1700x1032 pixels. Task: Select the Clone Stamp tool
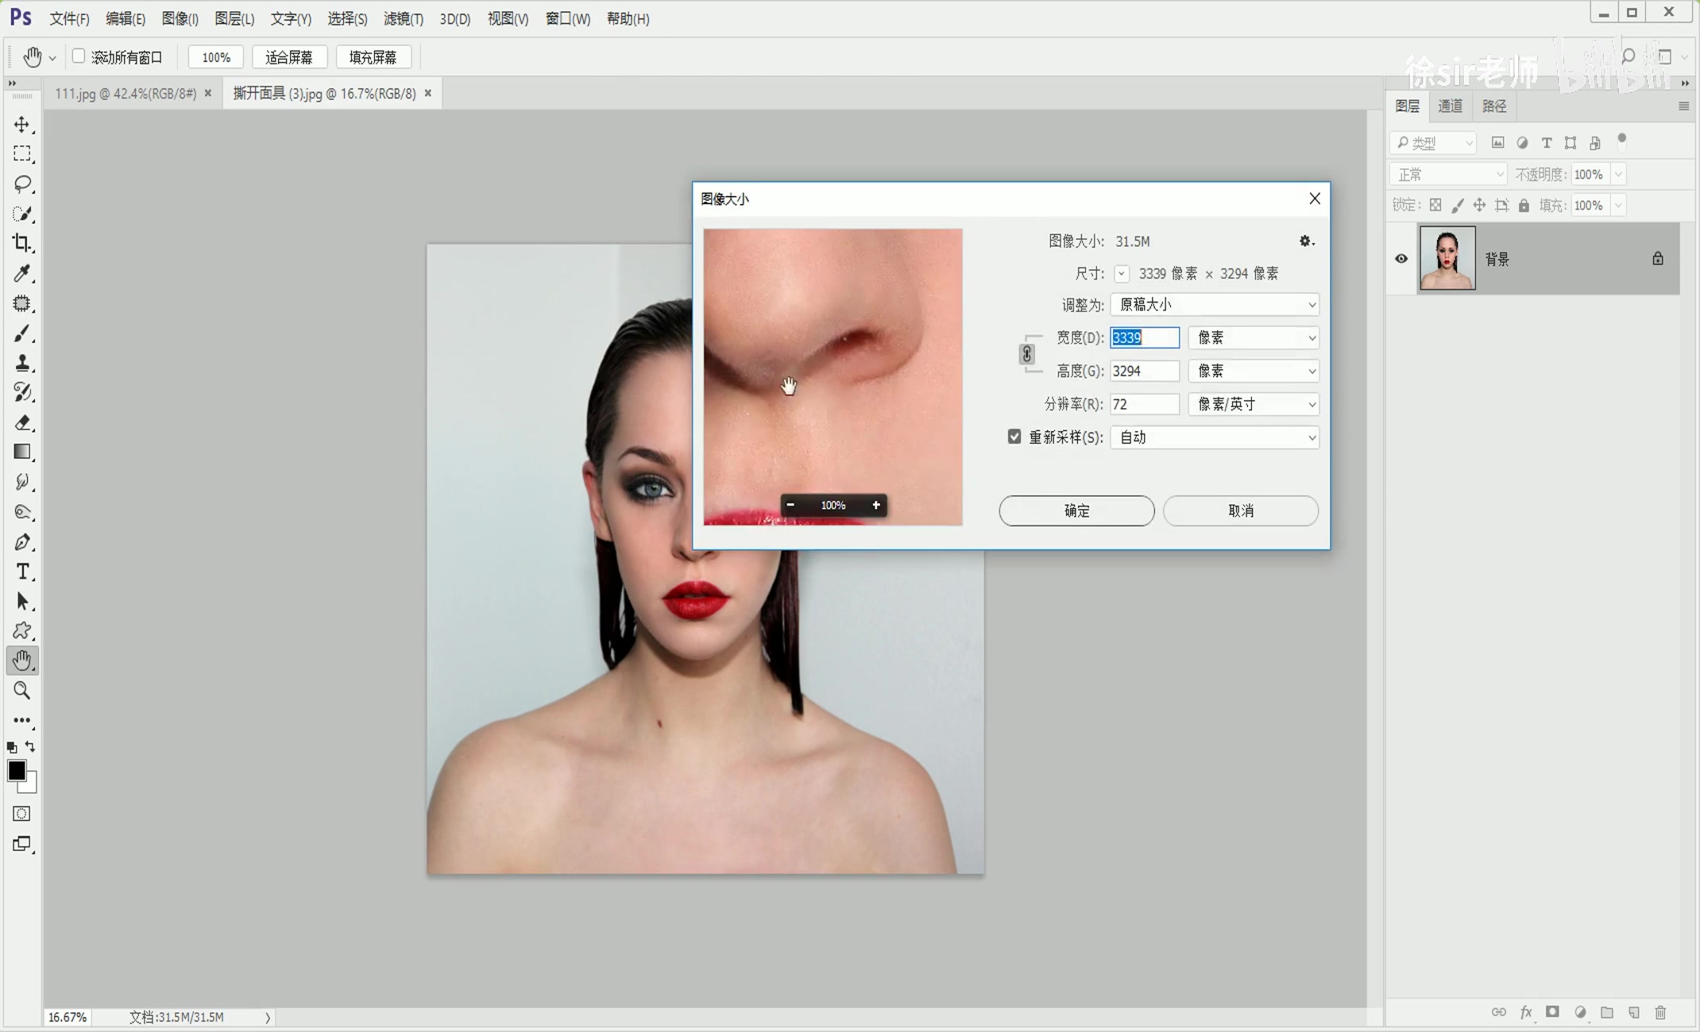(x=22, y=363)
